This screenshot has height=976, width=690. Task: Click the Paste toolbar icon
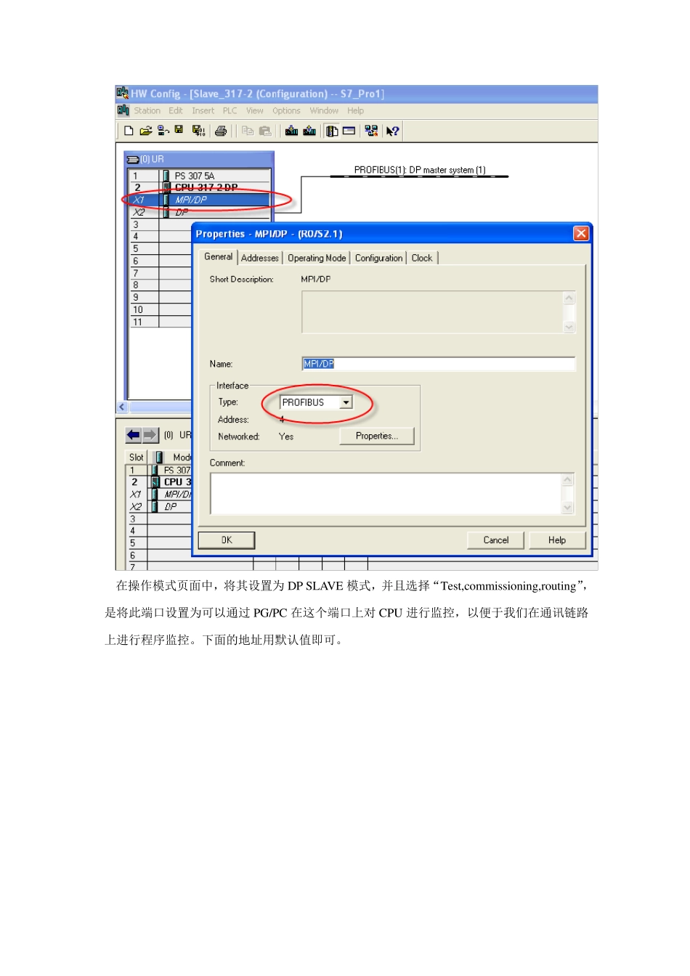(265, 131)
